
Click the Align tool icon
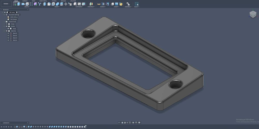[70, 4]
